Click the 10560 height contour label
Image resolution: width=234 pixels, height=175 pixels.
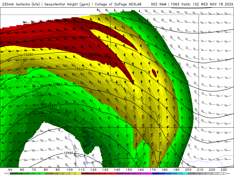(x=68, y=153)
